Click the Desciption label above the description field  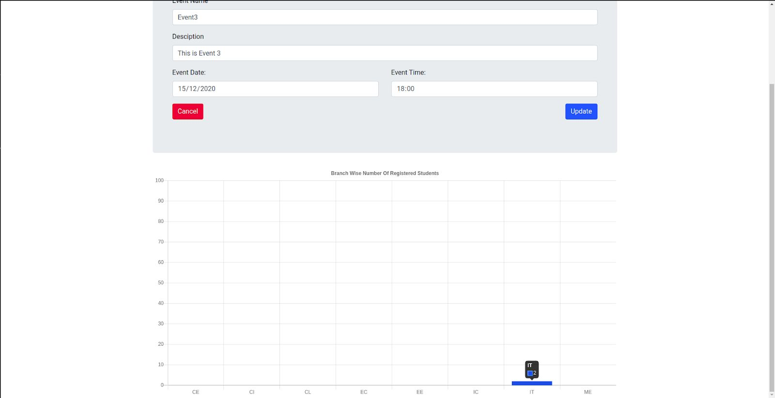coord(188,37)
